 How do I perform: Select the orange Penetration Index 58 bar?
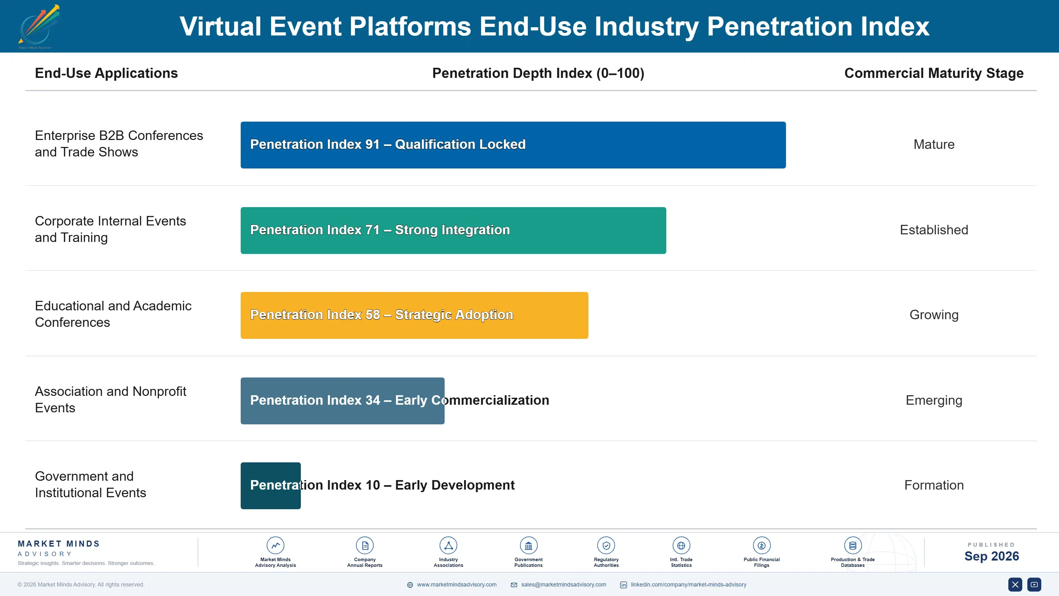click(x=415, y=315)
